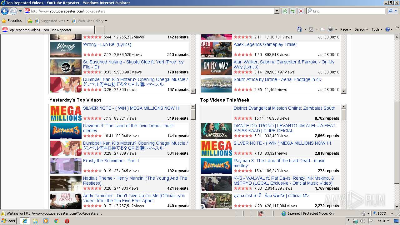Click the Action Center flag tray icon
This screenshot has width=400, height=225.
point(370,221)
